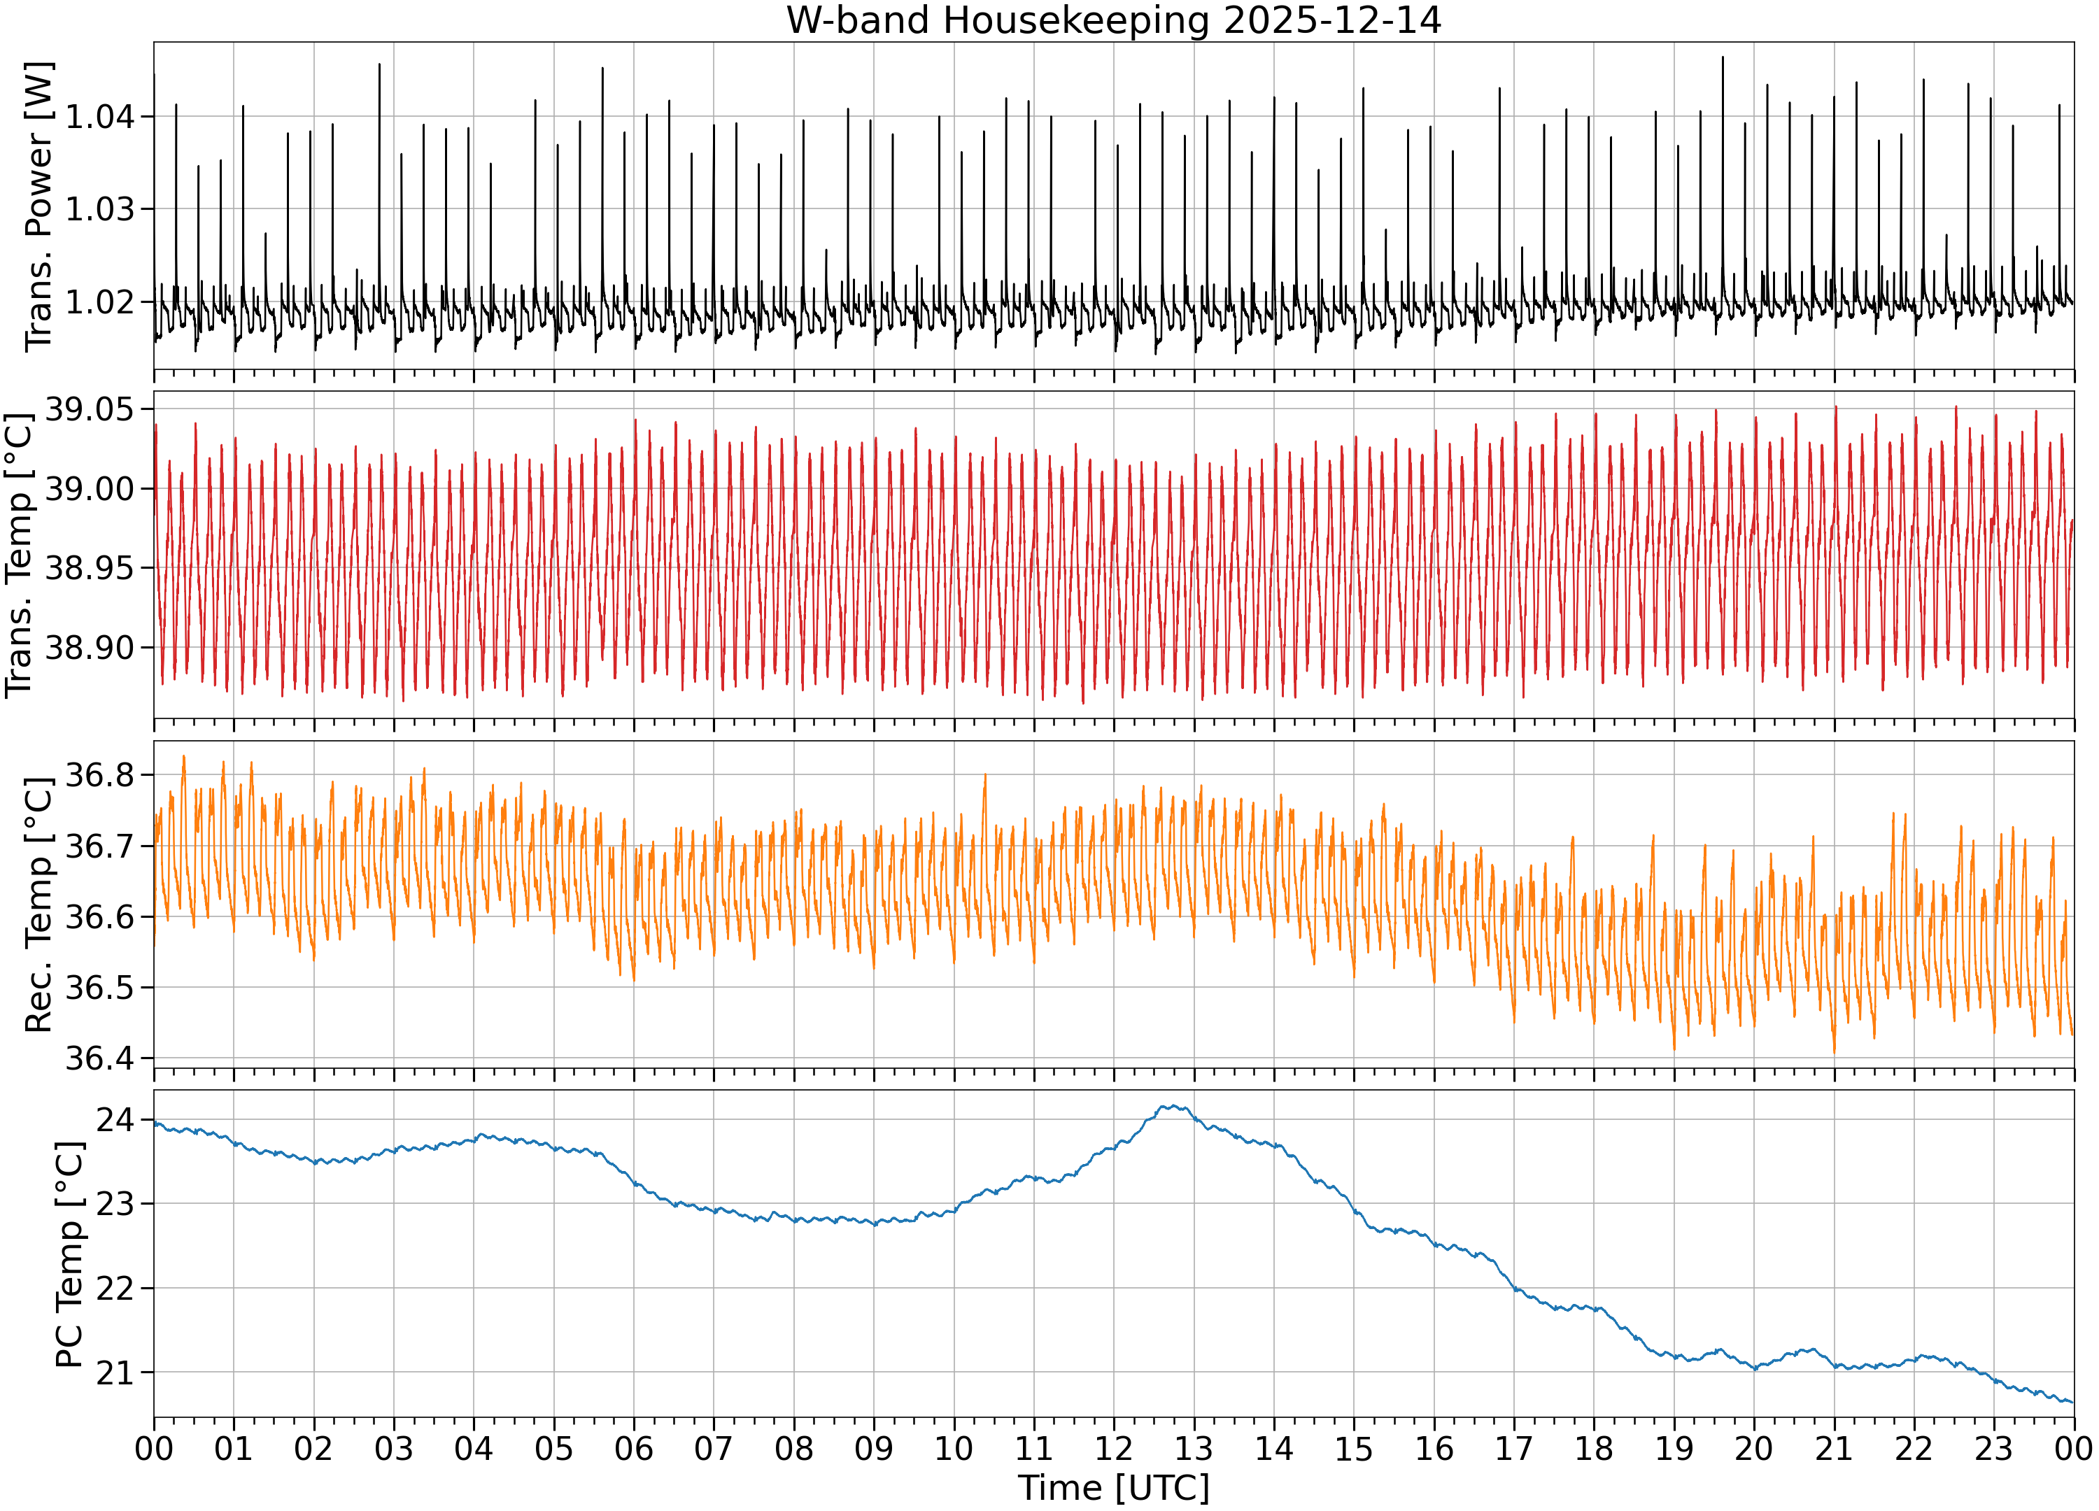This screenshot has height=1511, width=2099.
Task: Select the 06 hour tick label
Action: 634,1448
